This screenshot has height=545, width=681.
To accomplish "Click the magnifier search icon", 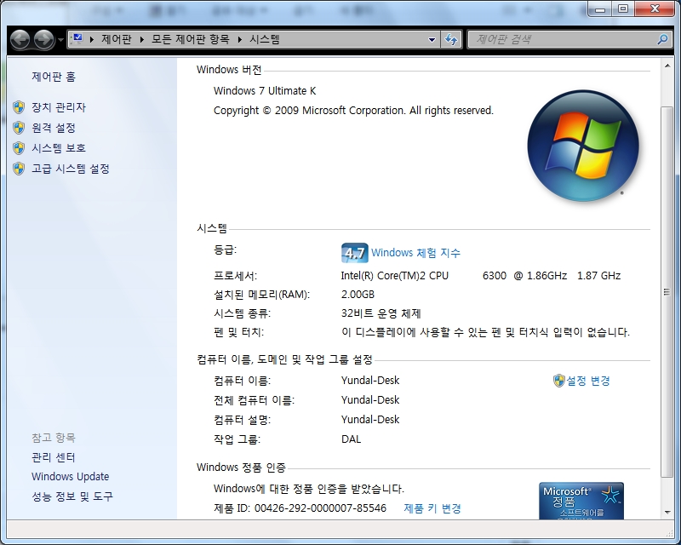I will [663, 39].
